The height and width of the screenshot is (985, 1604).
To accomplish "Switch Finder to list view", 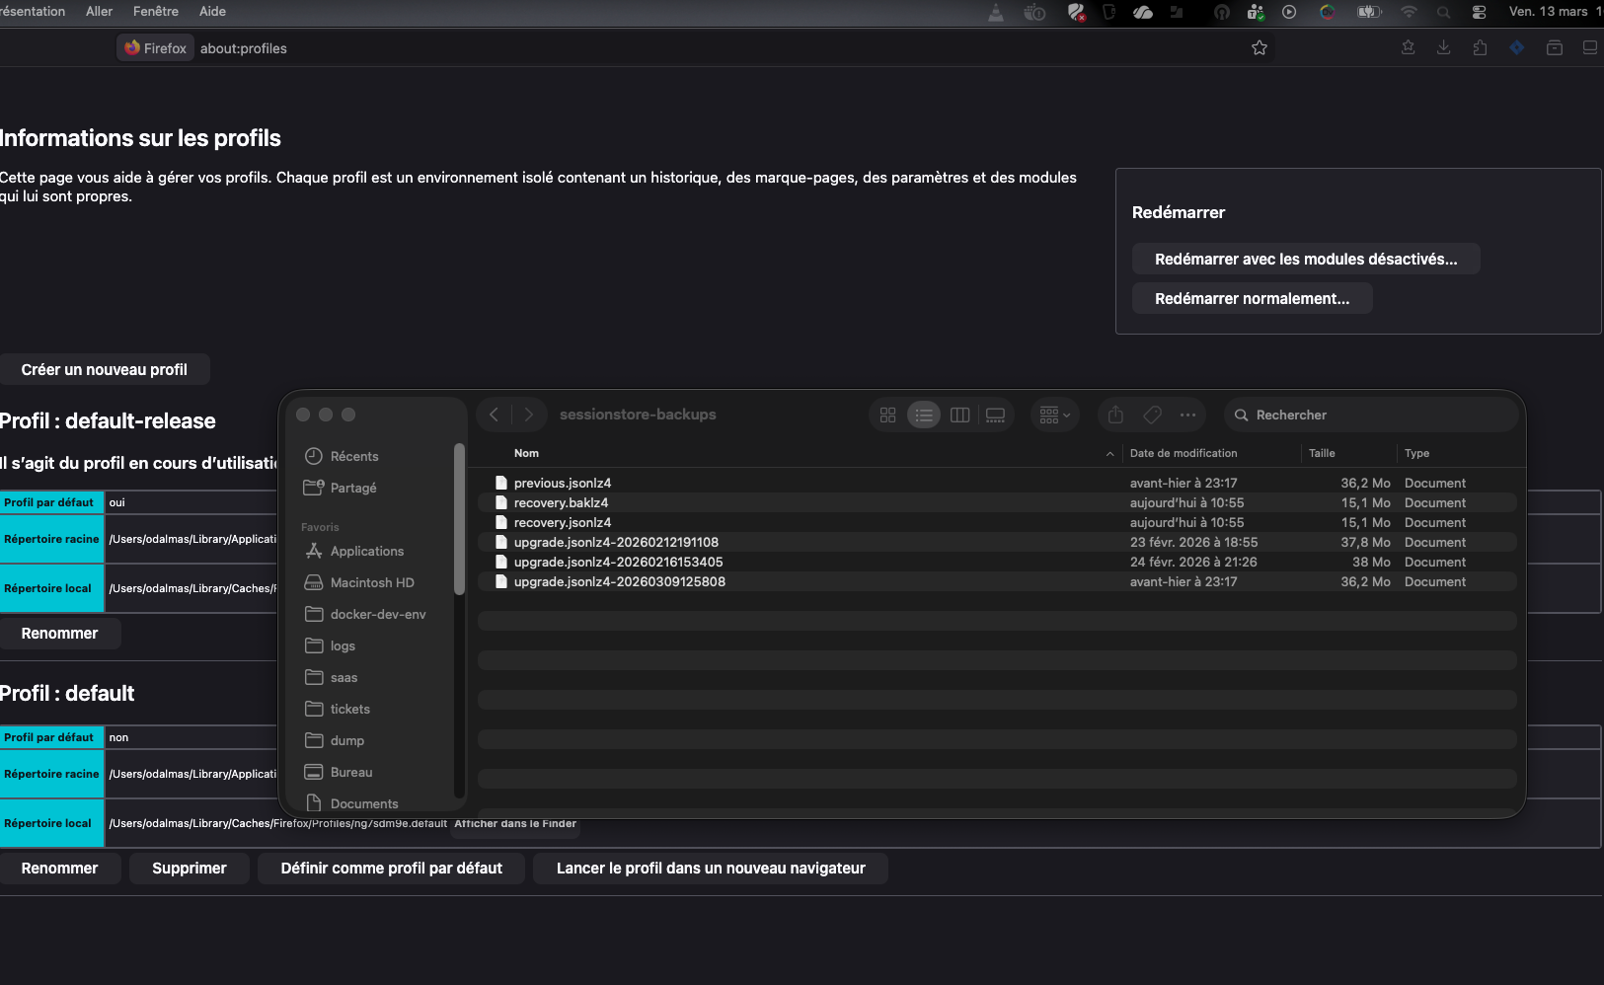I will point(924,415).
